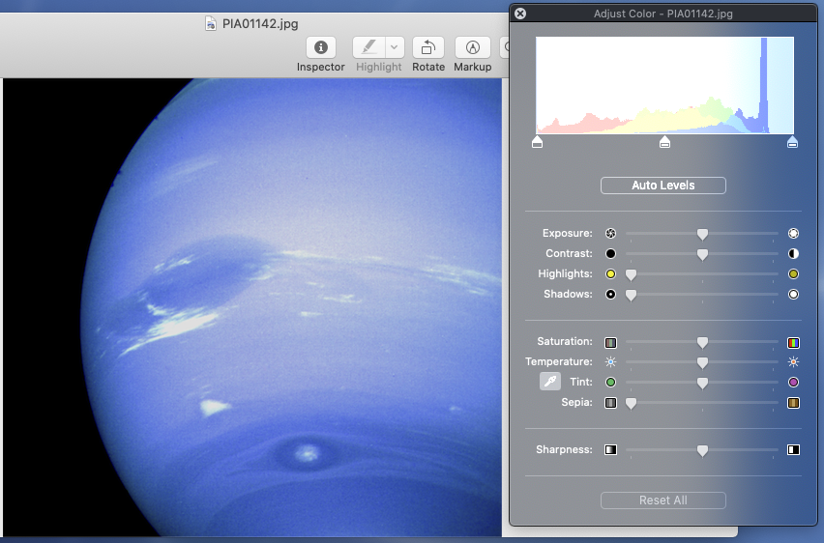824x543 pixels.
Task: Open the Inspector info button
Action: (320, 47)
